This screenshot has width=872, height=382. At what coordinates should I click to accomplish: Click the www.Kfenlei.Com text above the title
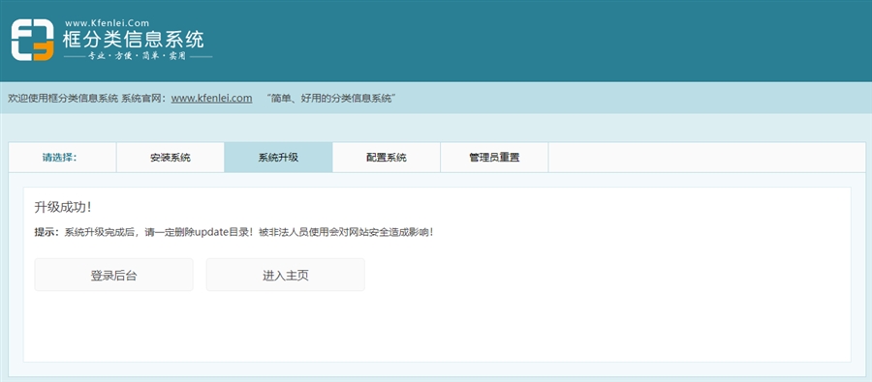click(x=108, y=23)
